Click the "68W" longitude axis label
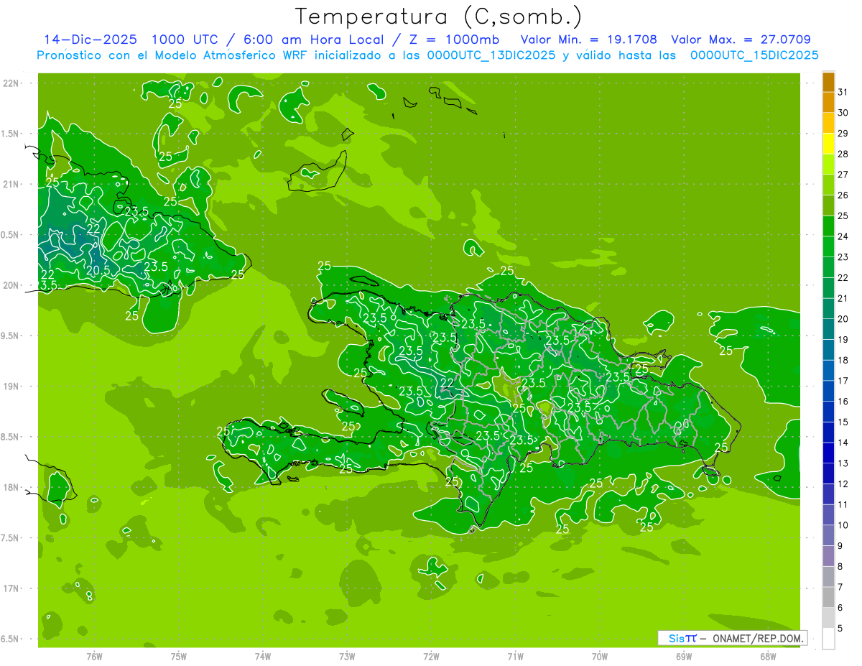This screenshot has width=862, height=666. point(768,656)
